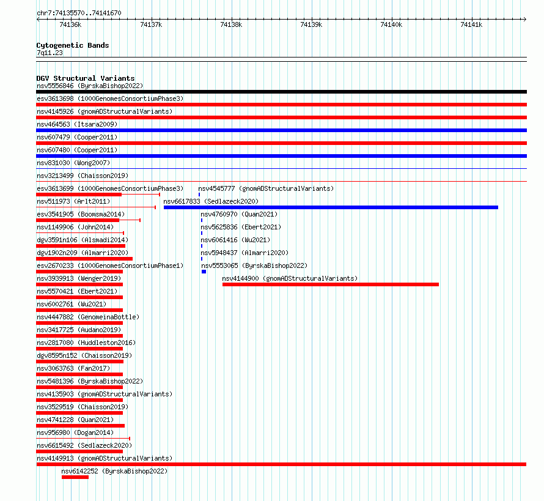This screenshot has height=501, width=544.
Task: Open nsv2817080 (Huddleston2016) label
Action: click(x=86, y=343)
